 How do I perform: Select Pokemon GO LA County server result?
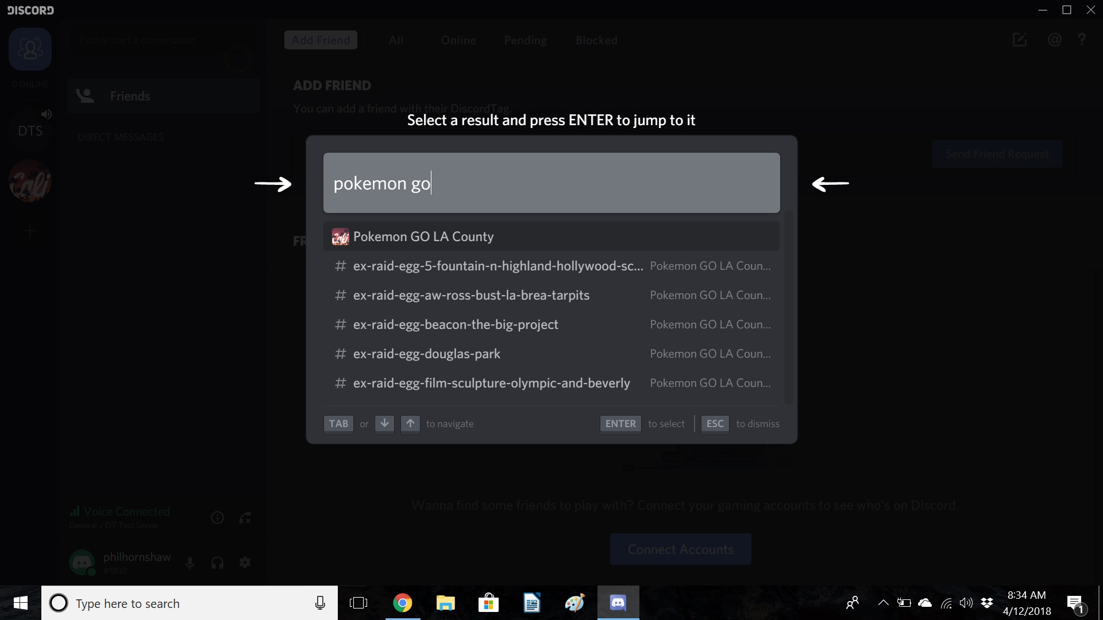click(x=551, y=236)
